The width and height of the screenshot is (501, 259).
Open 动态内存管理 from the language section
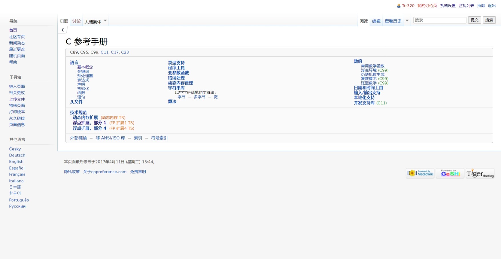(x=180, y=83)
